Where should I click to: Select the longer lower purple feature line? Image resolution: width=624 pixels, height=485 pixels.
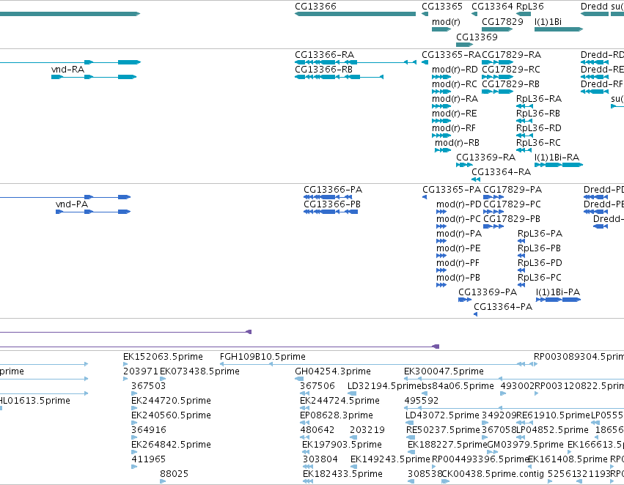(219, 347)
